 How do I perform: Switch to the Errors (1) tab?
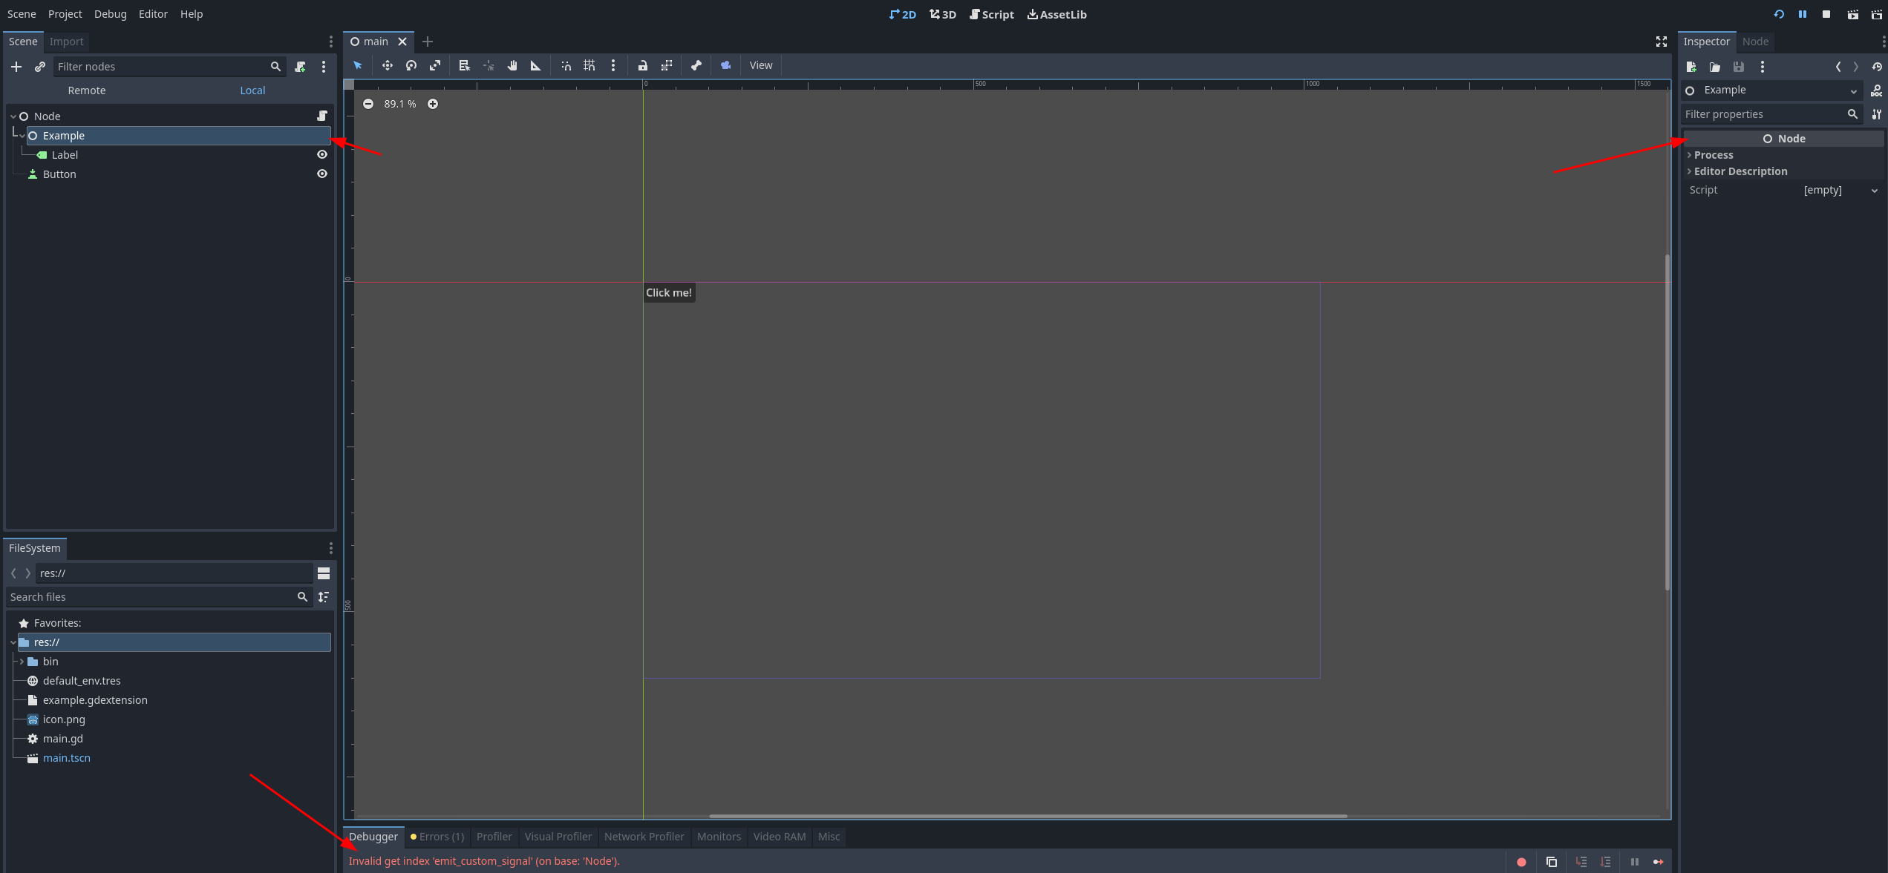pyautogui.click(x=437, y=836)
